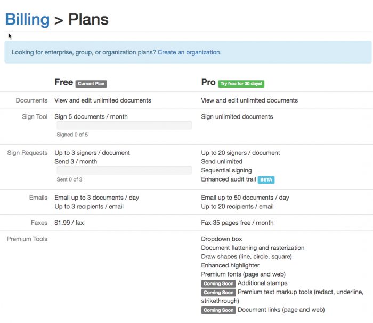Click Coming Soon badge for Premium text markup tools
373x323 pixels.
coord(218,293)
